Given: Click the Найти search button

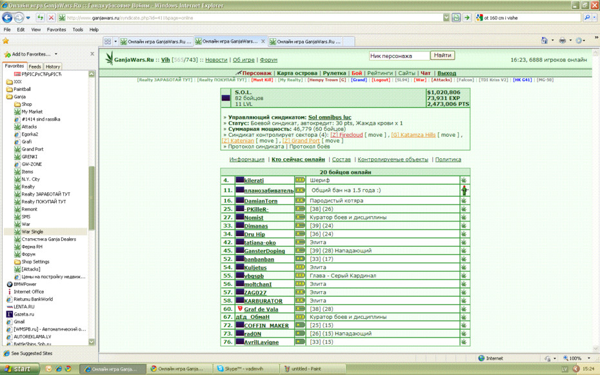Looking at the screenshot, I should click(x=443, y=56).
